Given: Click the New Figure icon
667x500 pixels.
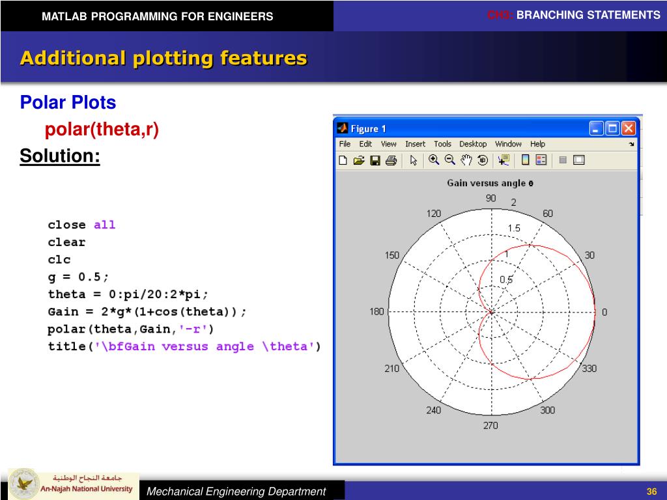Looking at the screenshot, I should (343, 160).
